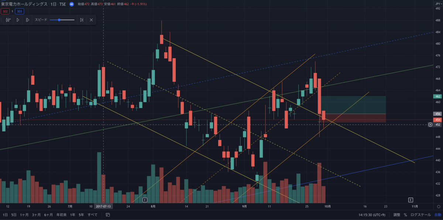Click the drag handle of replay toolbar
This screenshot has height=220, width=443.
pyautogui.click(x=2, y=20)
